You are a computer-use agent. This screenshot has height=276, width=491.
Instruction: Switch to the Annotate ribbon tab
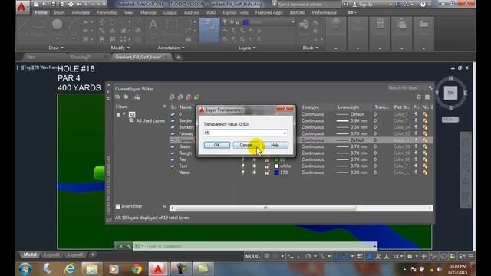click(x=81, y=12)
